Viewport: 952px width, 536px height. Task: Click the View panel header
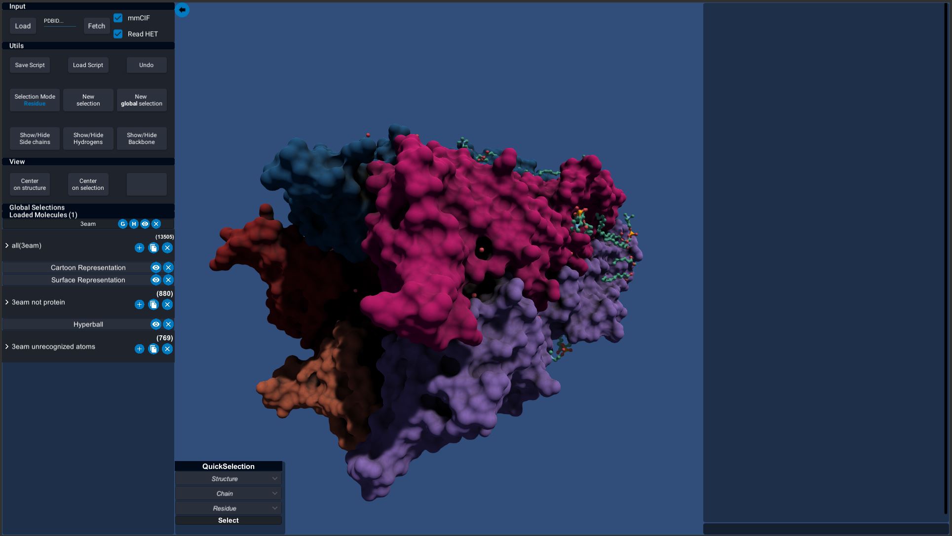88,162
